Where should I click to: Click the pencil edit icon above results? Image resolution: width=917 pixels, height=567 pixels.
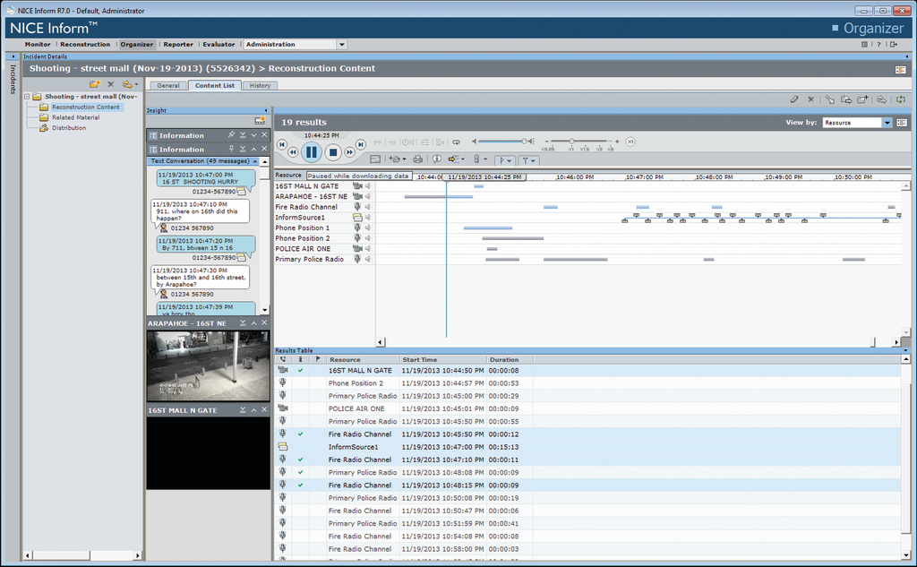coord(794,99)
